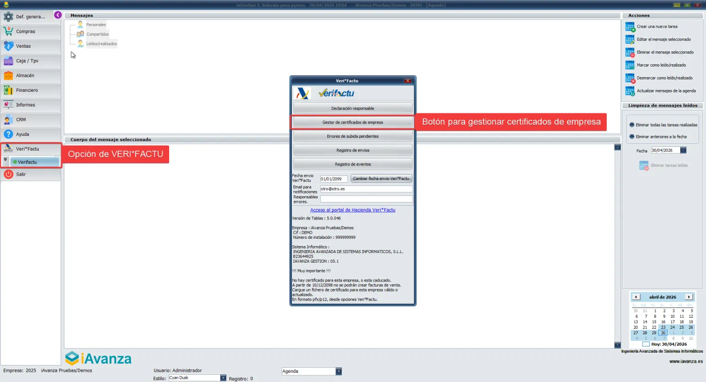
Task: Open the Fecha date dropdown
Action: coord(683,151)
